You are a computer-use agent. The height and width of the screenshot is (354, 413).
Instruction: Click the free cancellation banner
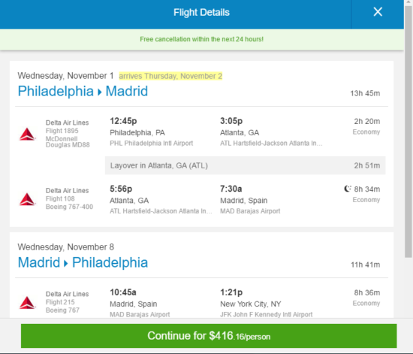[202, 39]
